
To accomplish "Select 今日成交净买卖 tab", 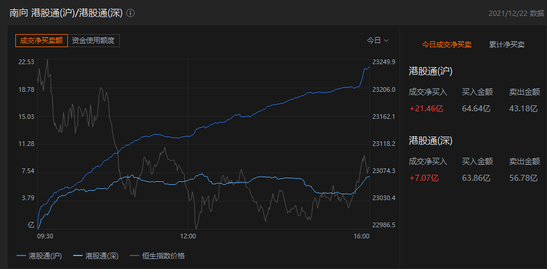I will click(x=447, y=45).
